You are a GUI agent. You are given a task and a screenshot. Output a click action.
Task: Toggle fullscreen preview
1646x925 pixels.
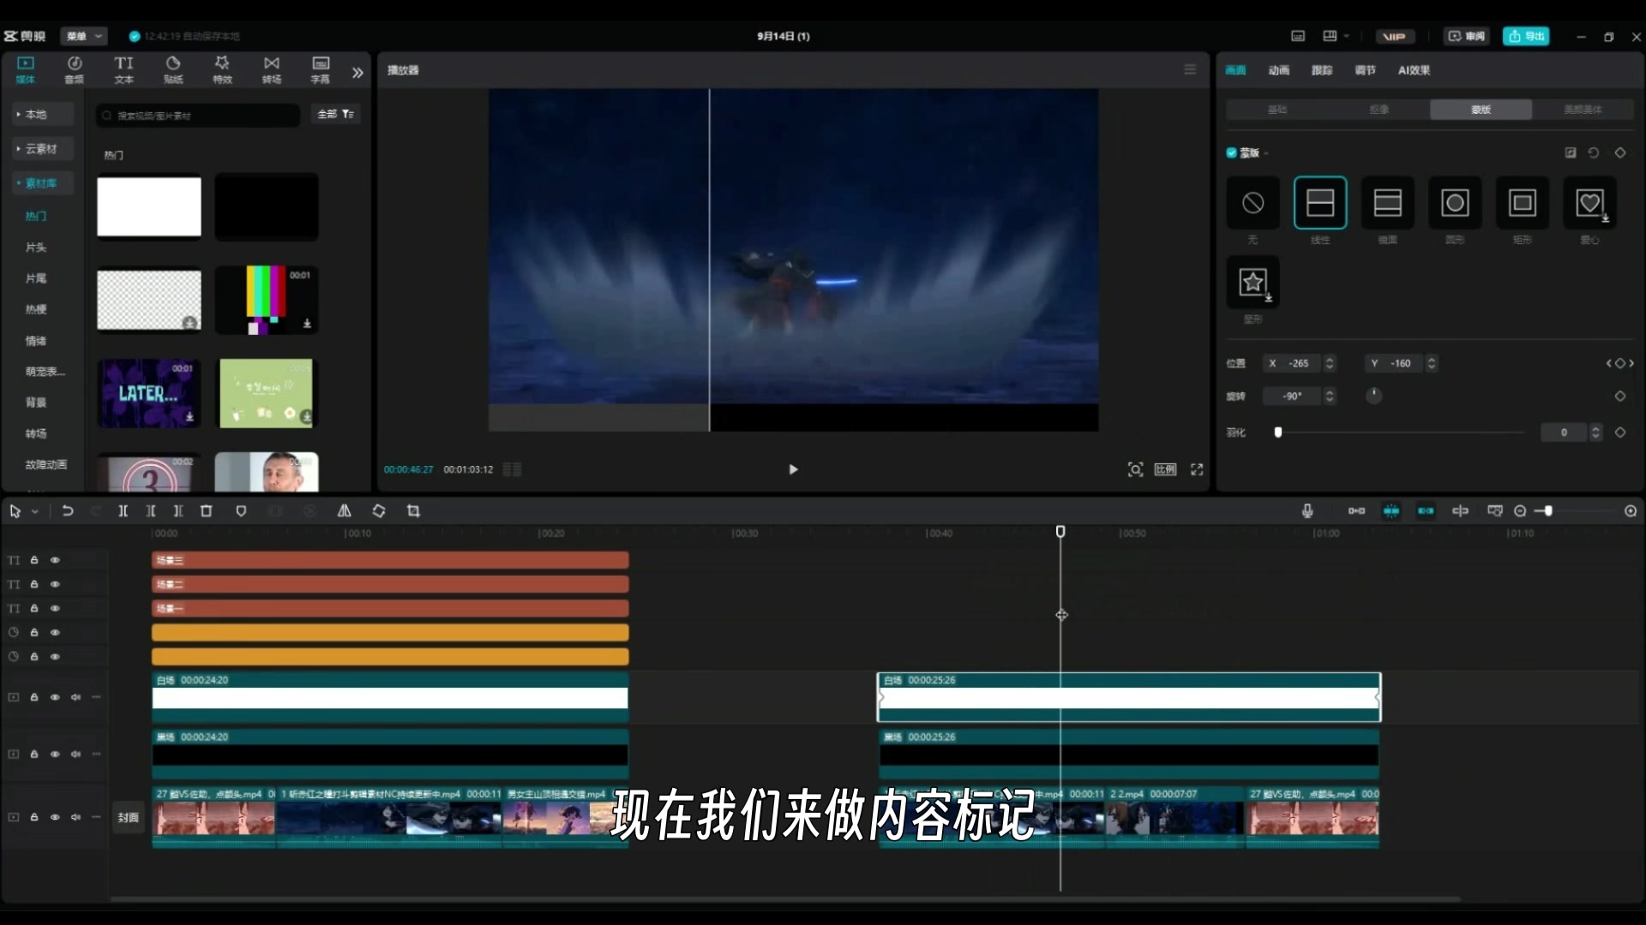click(x=1197, y=469)
